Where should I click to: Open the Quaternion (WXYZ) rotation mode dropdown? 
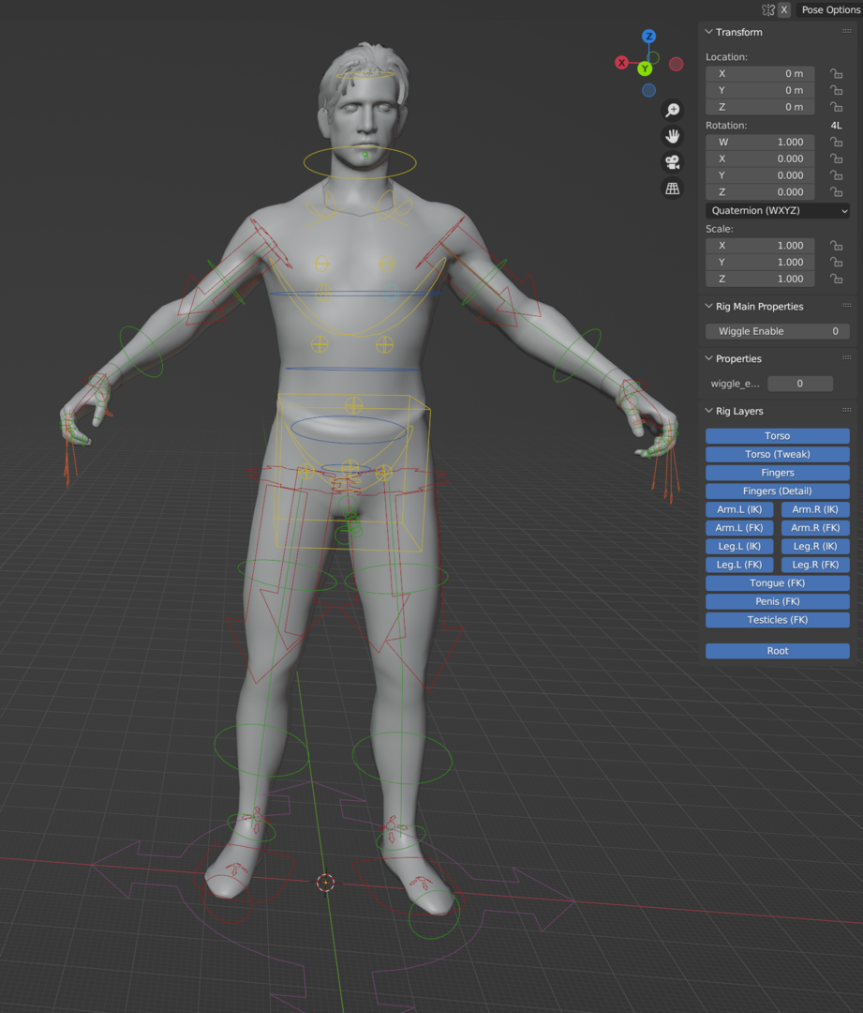click(777, 211)
